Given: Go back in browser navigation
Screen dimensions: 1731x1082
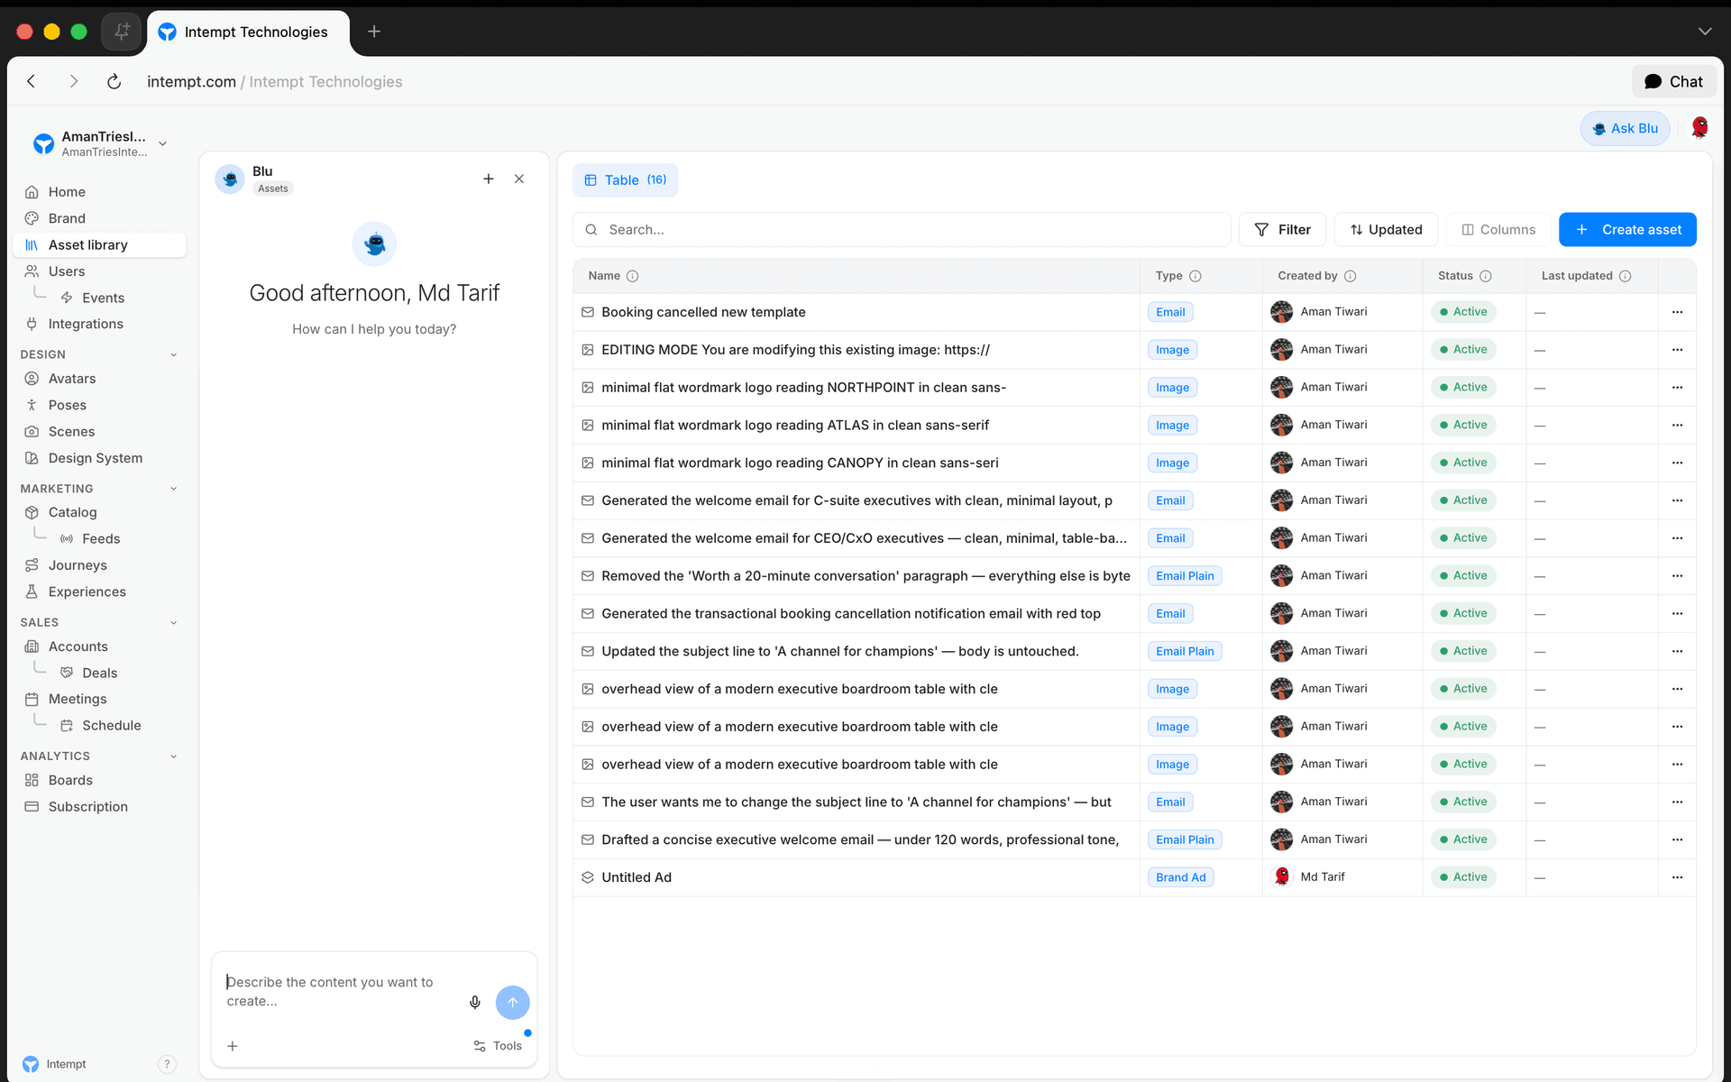Looking at the screenshot, I should pos(32,81).
